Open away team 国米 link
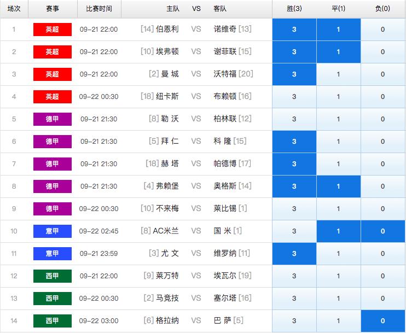This screenshot has height=333, width=406. pyautogui.click(x=222, y=231)
